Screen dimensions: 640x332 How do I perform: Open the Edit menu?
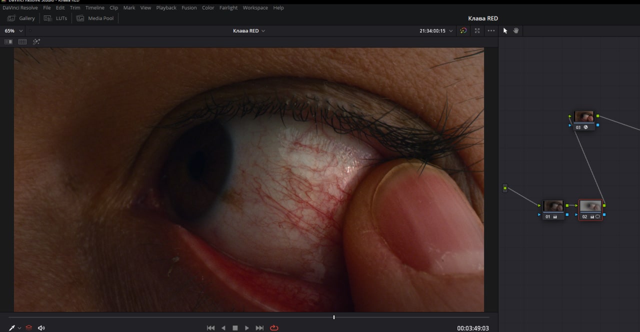point(60,8)
